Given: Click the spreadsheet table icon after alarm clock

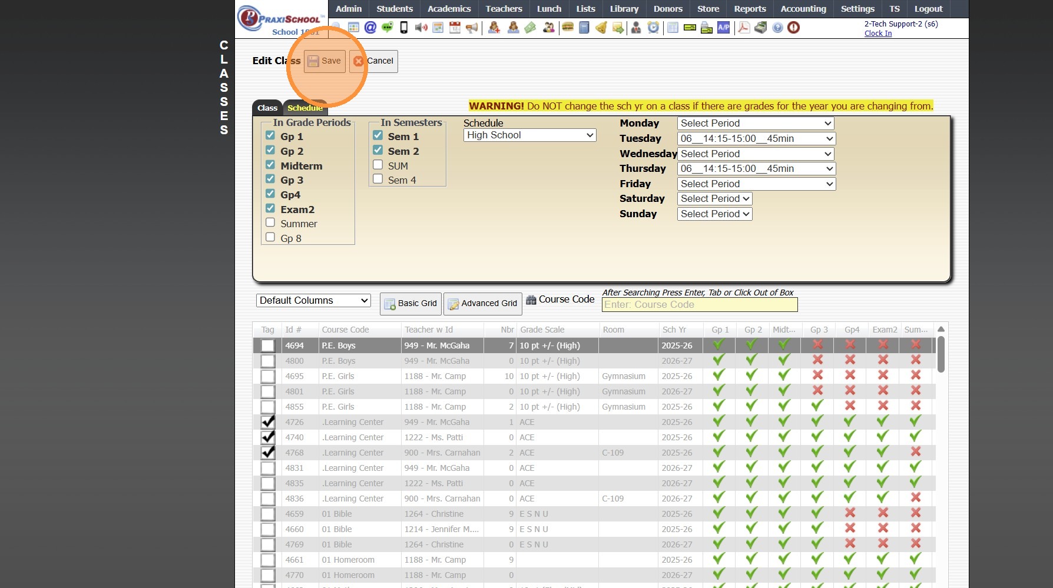Looking at the screenshot, I should pyautogui.click(x=673, y=27).
